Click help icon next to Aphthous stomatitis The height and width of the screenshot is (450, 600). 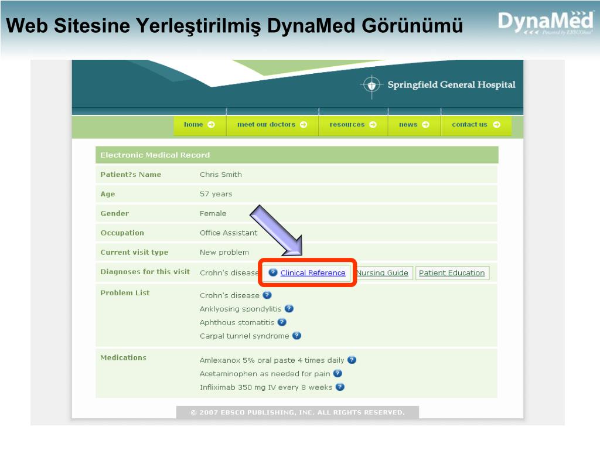coord(282,322)
